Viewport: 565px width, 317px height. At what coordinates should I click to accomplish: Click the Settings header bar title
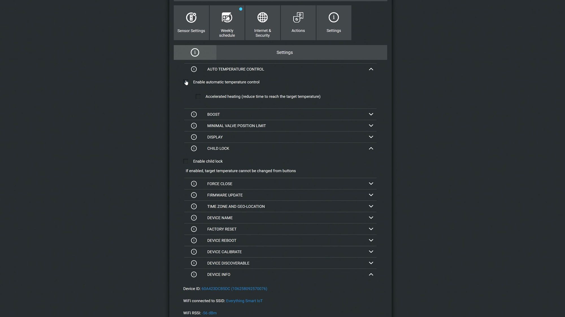pos(284,52)
